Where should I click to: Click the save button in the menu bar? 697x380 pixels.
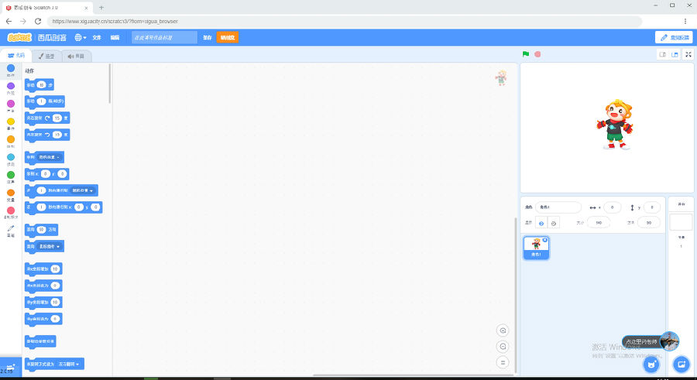(207, 37)
